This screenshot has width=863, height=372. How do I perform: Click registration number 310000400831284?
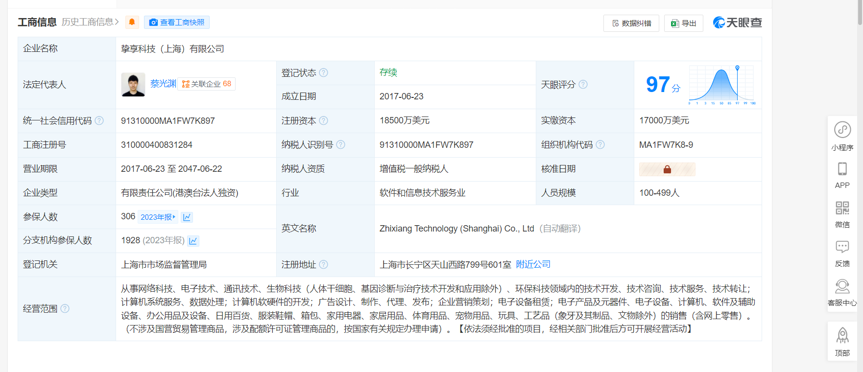pyautogui.click(x=157, y=144)
